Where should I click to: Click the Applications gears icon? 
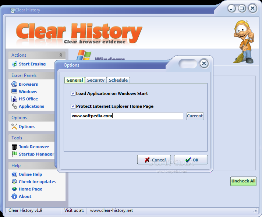pyautogui.click(x=14, y=106)
